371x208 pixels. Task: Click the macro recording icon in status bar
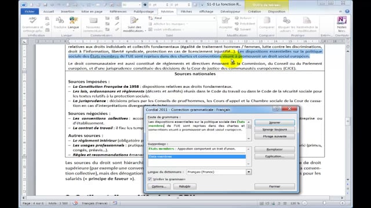coord(115,203)
